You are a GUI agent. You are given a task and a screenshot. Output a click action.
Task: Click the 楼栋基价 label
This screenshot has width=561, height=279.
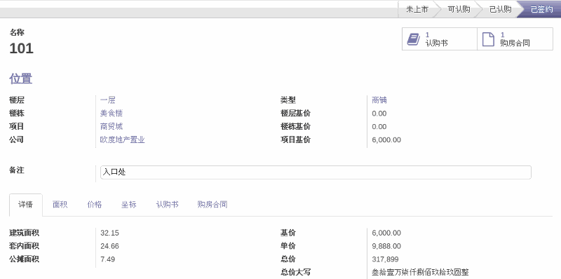[x=295, y=126]
